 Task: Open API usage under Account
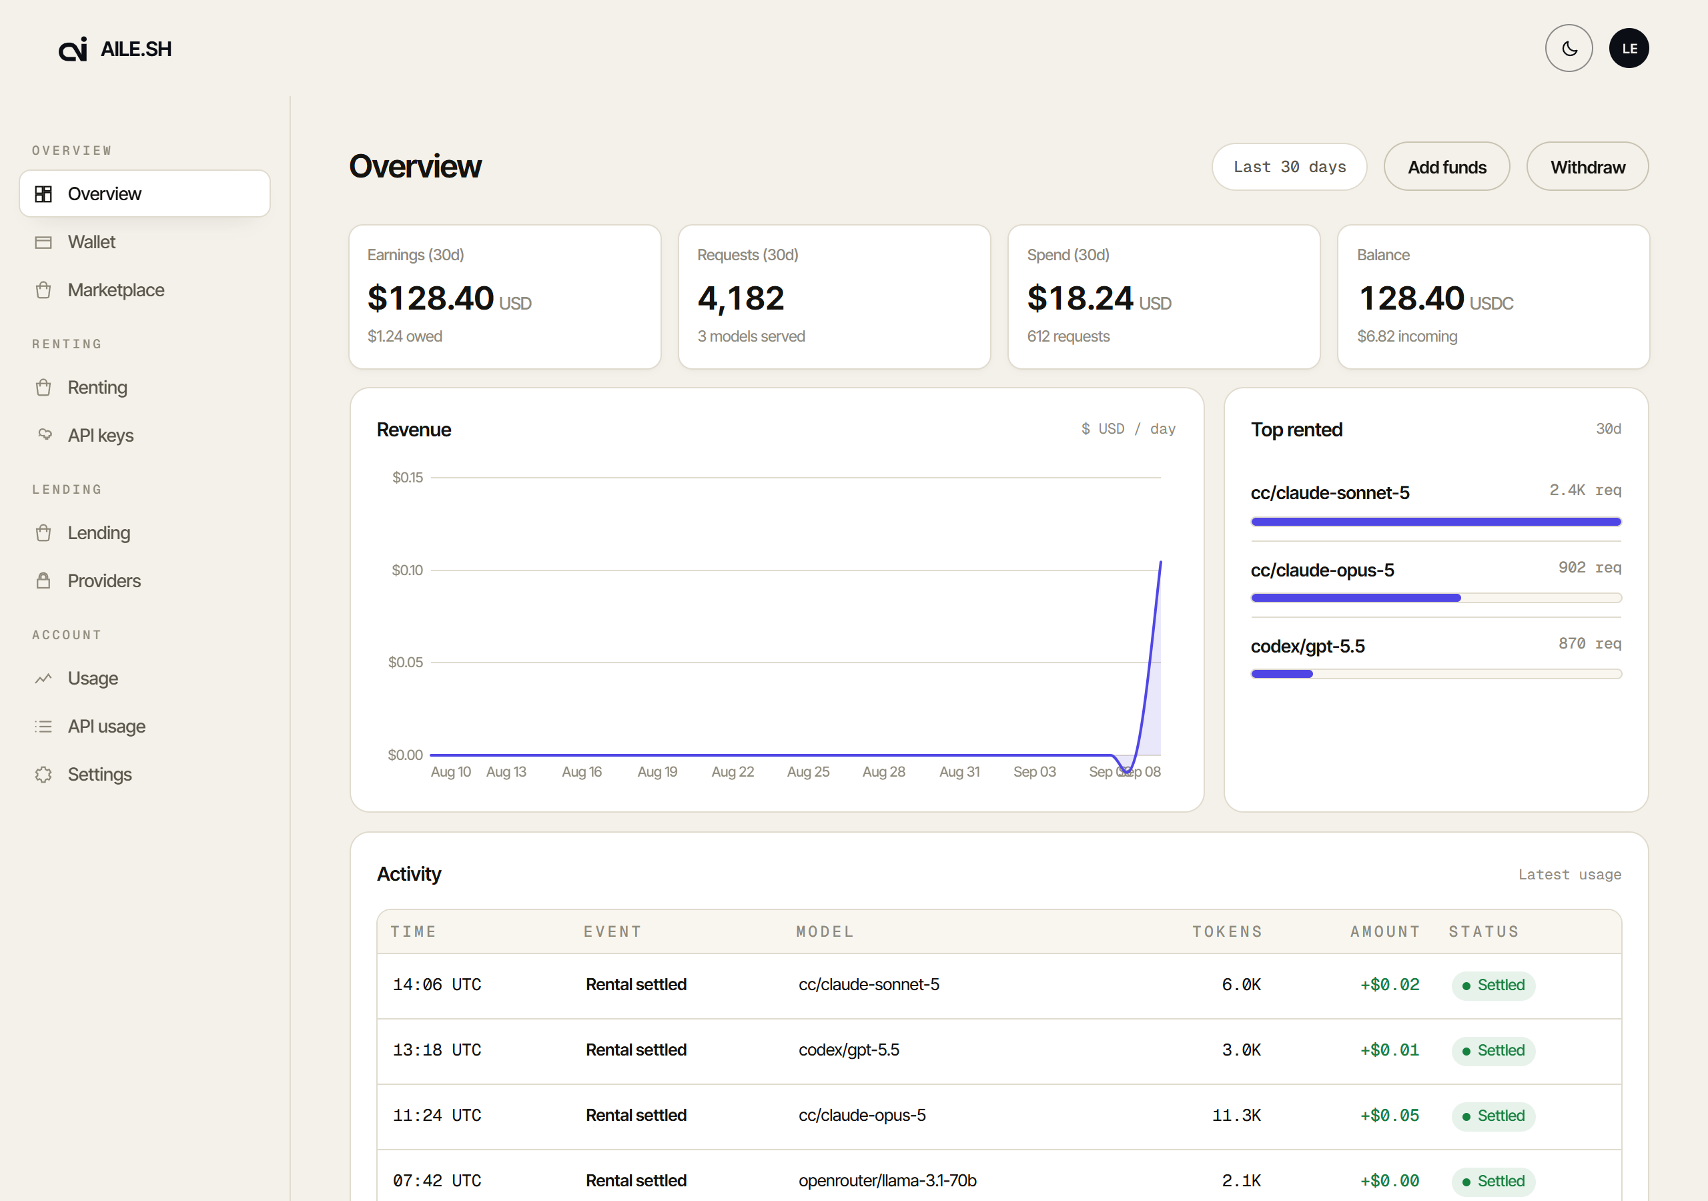pos(144,726)
